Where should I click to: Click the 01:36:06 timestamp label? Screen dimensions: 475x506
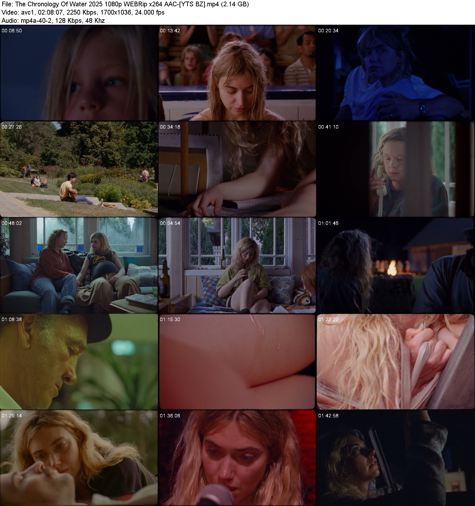tap(170, 416)
